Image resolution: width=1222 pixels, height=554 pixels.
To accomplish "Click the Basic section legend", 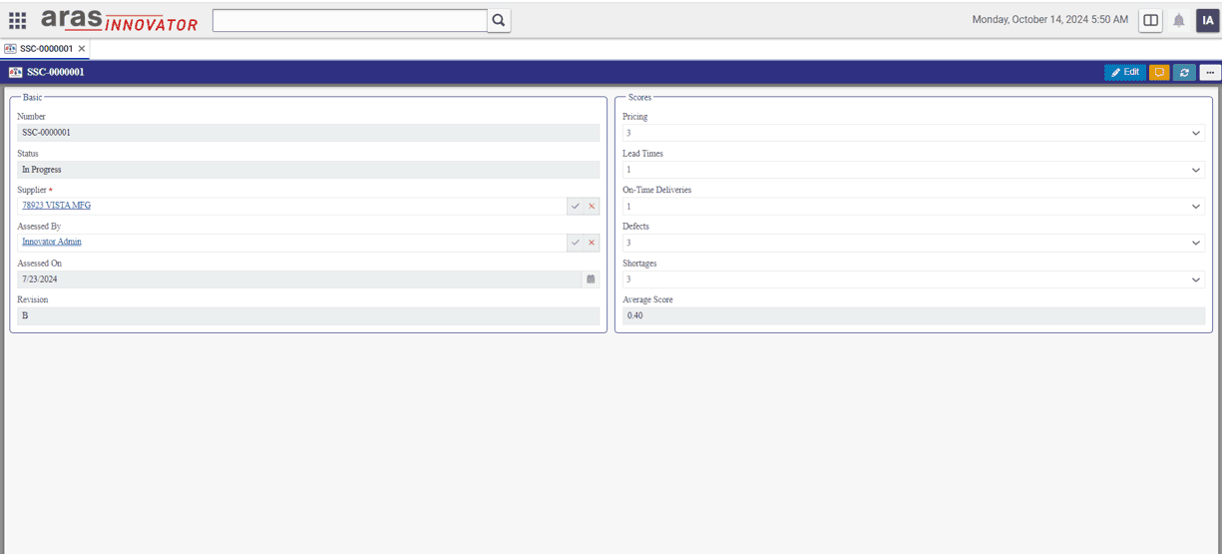I will (x=33, y=97).
